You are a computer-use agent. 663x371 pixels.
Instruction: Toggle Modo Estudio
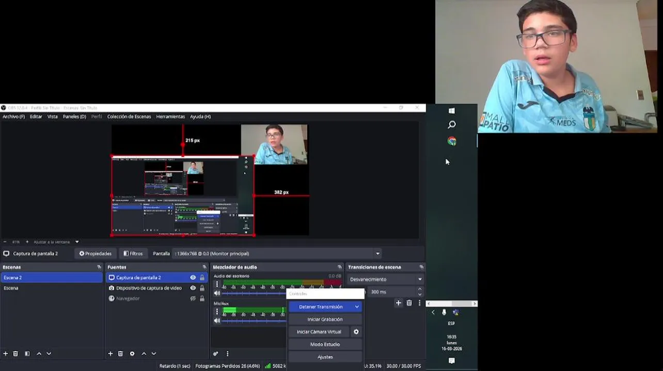(x=325, y=344)
